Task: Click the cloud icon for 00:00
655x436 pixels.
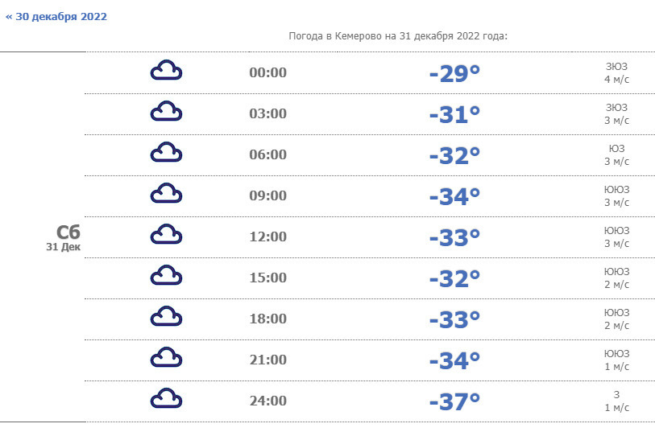Action: pyautogui.click(x=166, y=72)
